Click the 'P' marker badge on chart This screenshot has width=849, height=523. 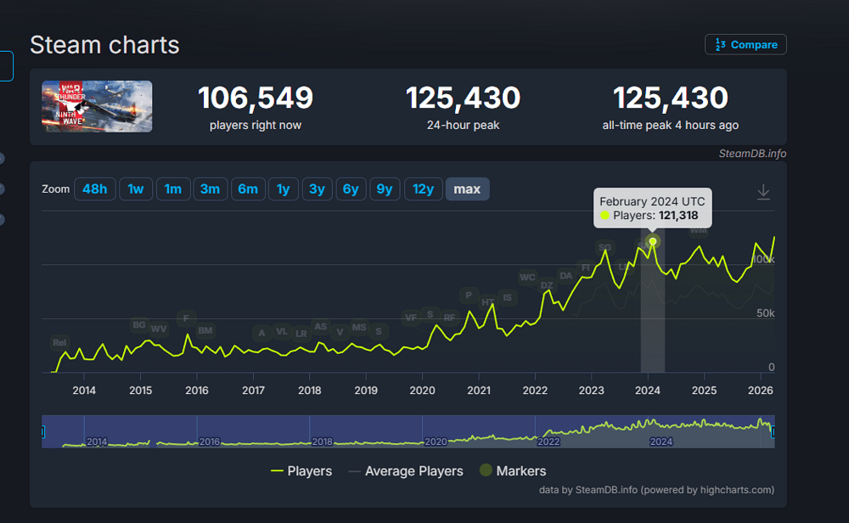pos(468,295)
